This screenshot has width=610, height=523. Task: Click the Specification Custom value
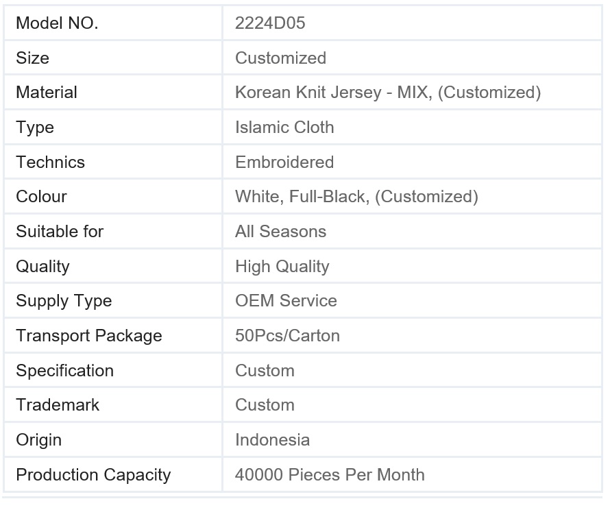[265, 370]
